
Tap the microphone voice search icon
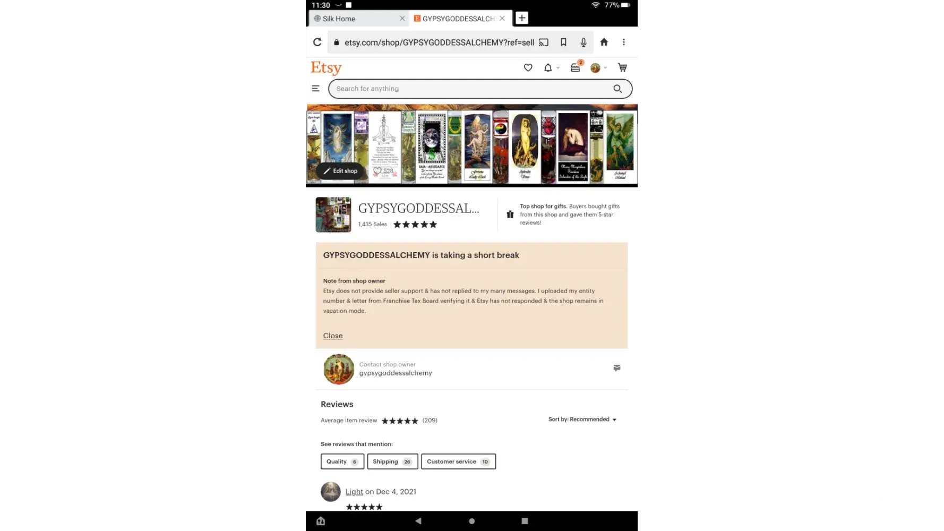583,42
